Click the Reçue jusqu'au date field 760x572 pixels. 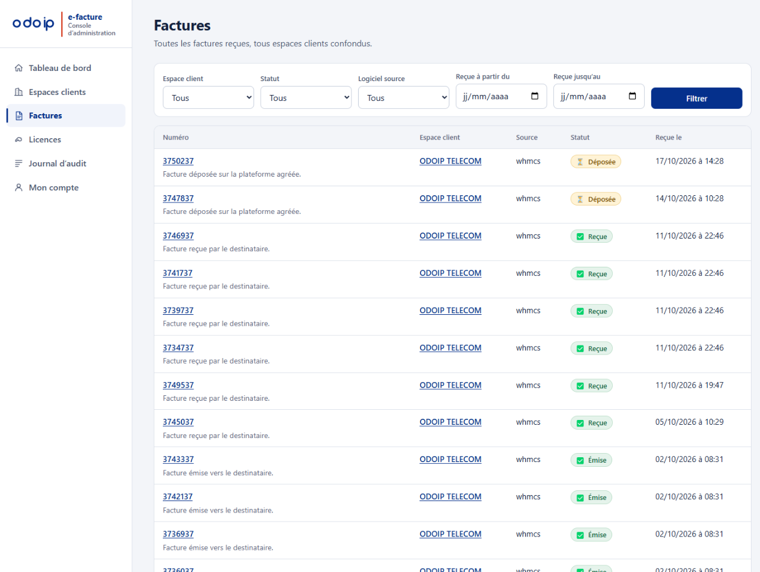click(x=599, y=96)
